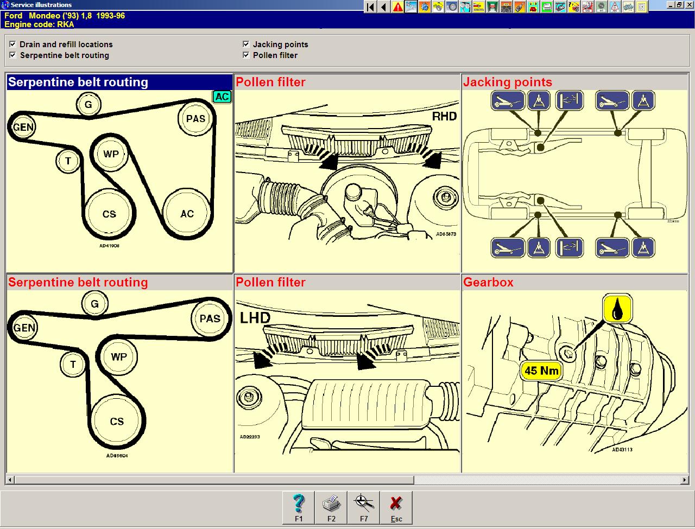This screenshot has height=529, width=695.
Task: Activate the F7 zoom magnifier button
Action: coord(364,507)
